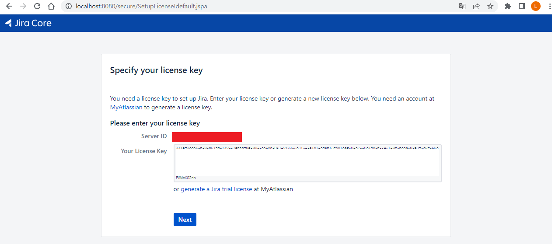Bookmark this page with the star icon

tap(490, 6)
